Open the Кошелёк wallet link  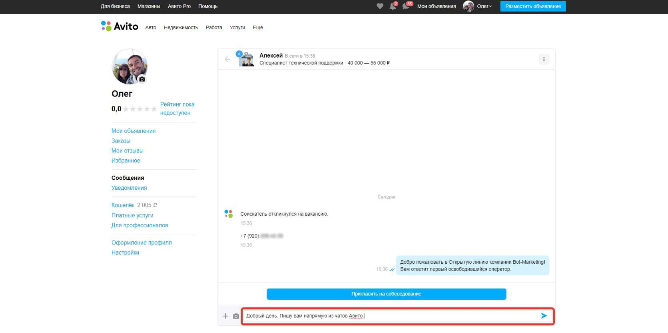123,205
